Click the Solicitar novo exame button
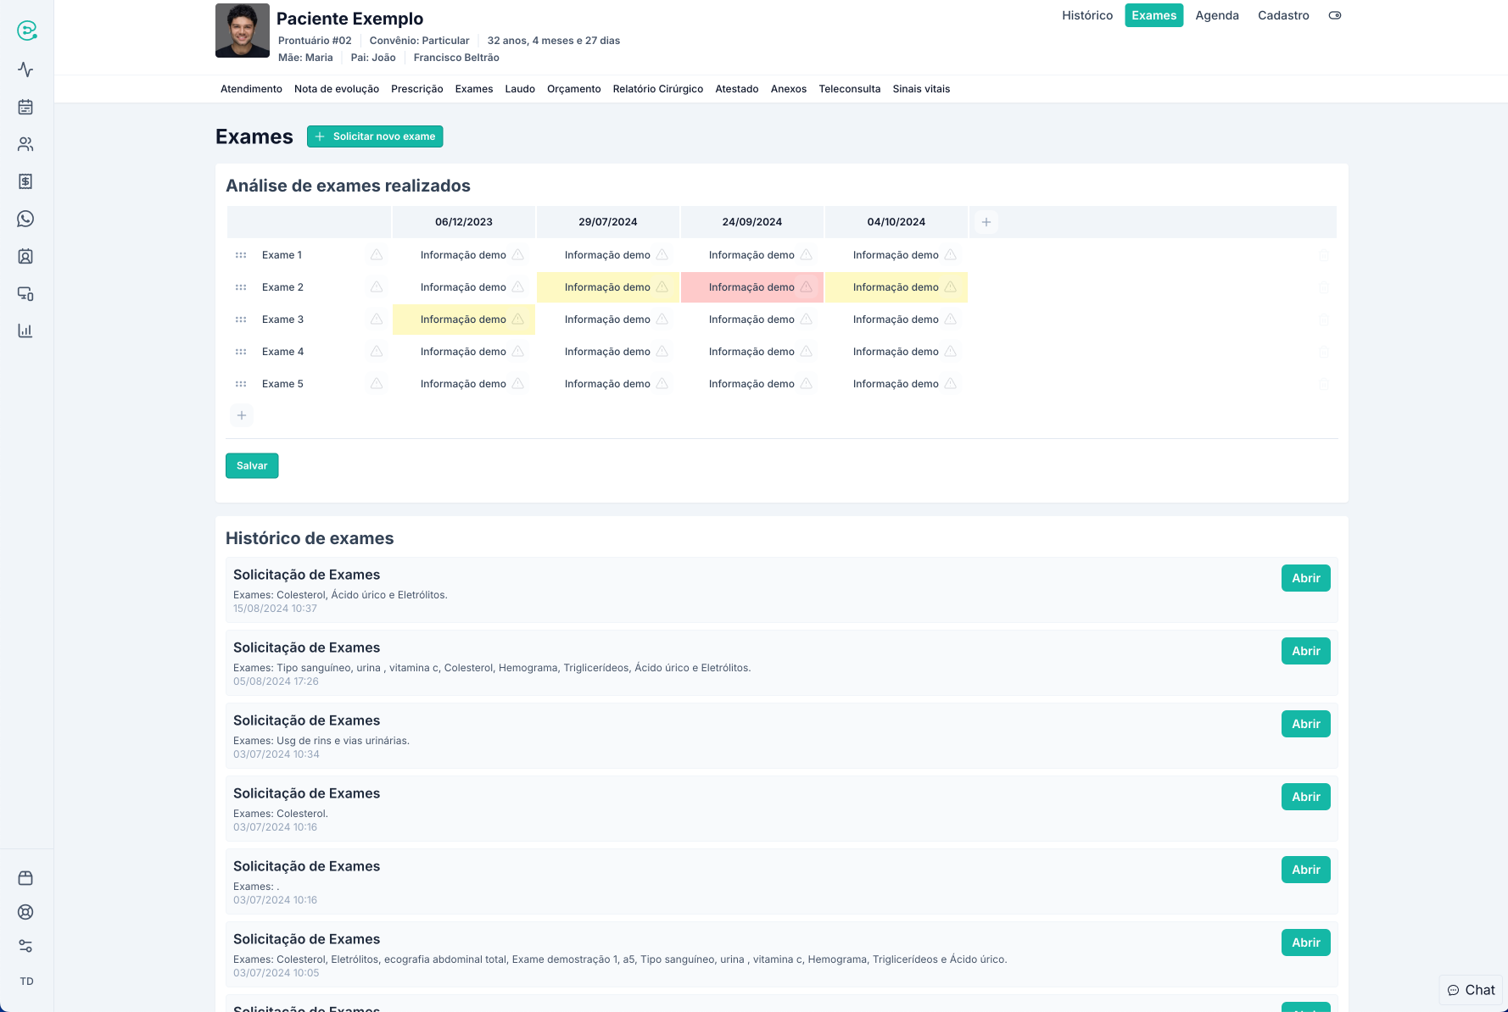1508x1012 pixels. [375, 136]
